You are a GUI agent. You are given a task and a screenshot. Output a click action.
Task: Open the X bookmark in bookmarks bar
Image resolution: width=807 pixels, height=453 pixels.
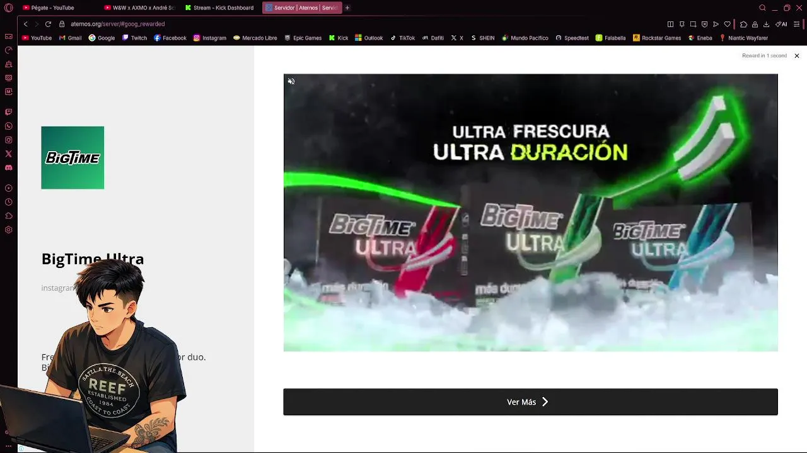point(457,38)
